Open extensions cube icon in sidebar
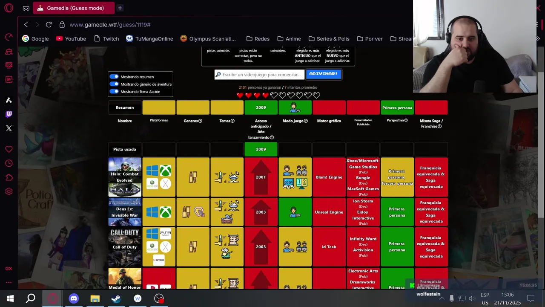The height and width of the screenshot is (307, 545). point(9,177)
